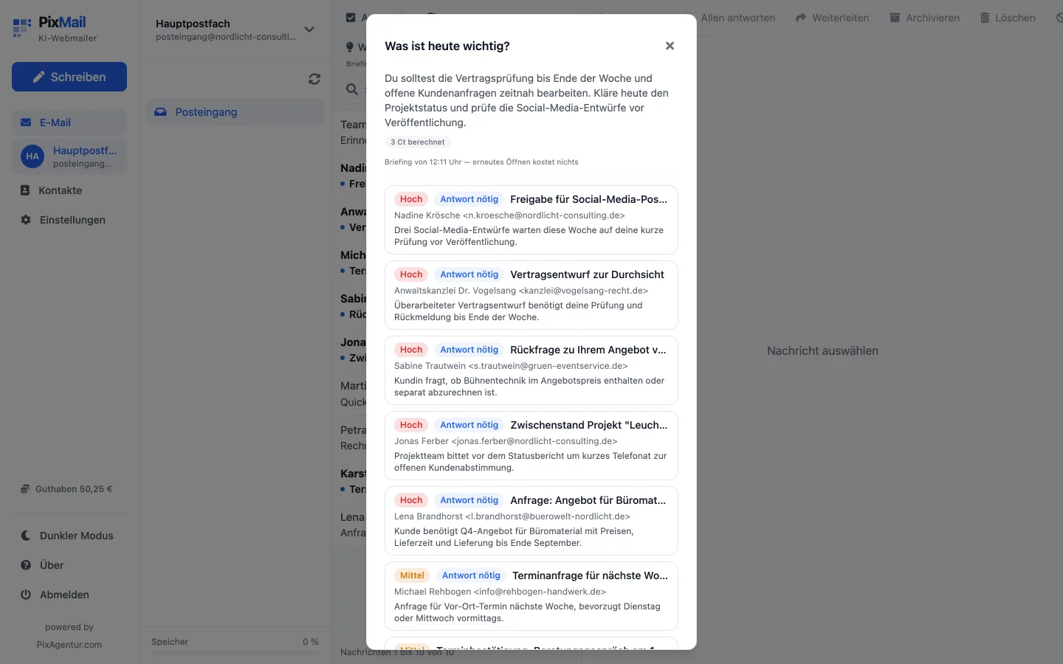
Task: Open Einstellungen via the gear icon
Action: tap(26, 220)
